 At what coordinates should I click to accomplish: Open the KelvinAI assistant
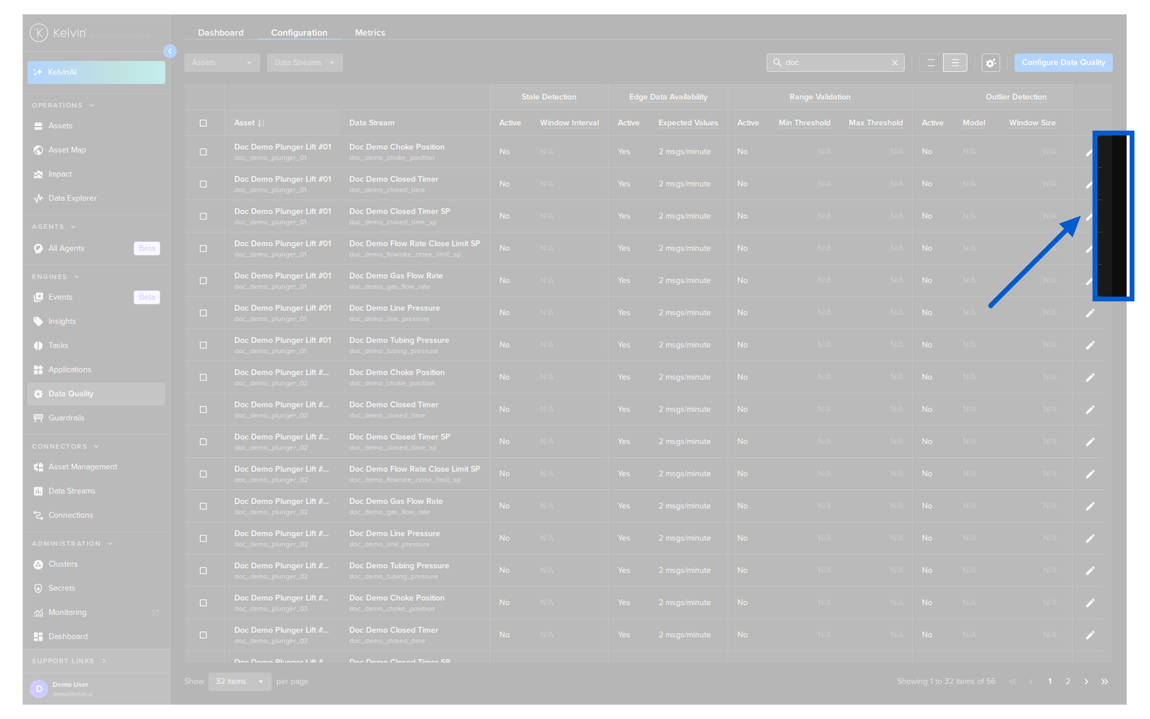tap(96, 72)
